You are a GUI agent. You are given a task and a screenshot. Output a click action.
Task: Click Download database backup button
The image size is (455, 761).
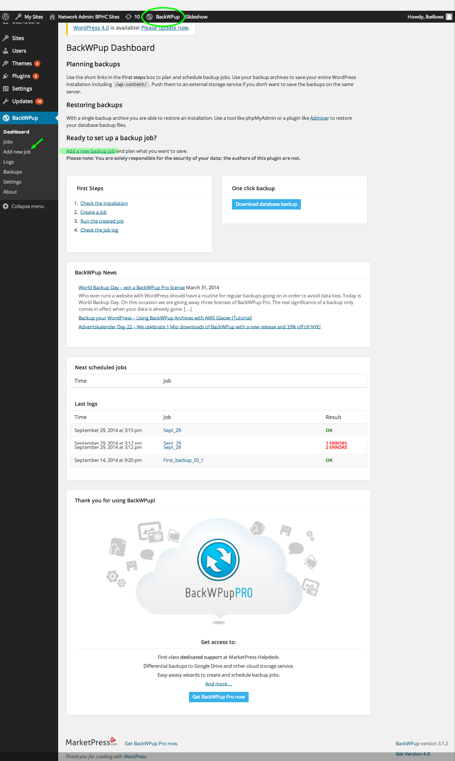pos(266,204)
